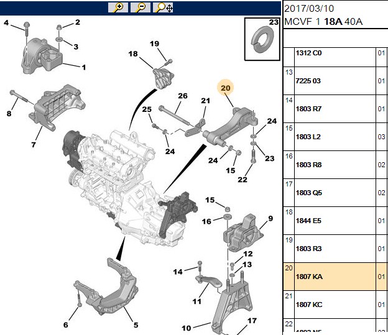
Task: Click the zoom out magnifier icon
Action: point(141,7)
